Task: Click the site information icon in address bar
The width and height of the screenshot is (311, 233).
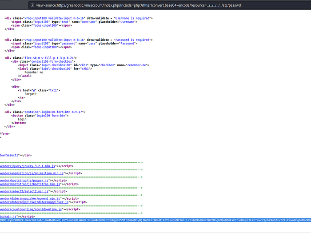Action: (x=33, y=5)
